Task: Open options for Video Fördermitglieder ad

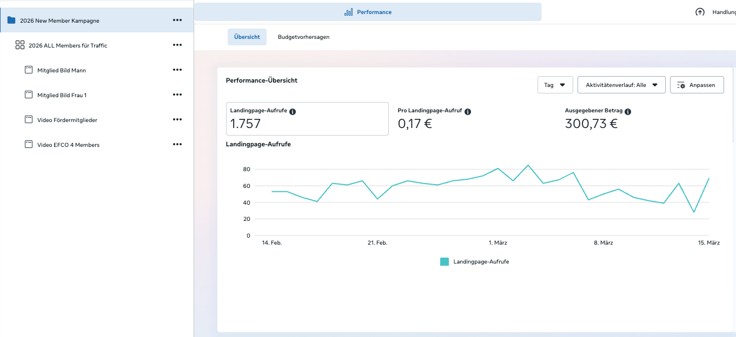Action: pyautogui.click(x=177, y=120)
